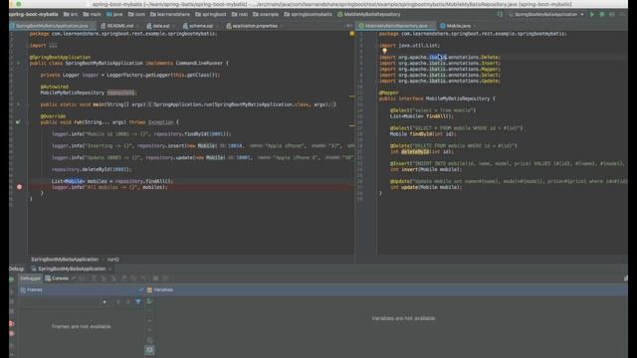Screen dimensions: 637x358
Task: Click the Build project hammer icon
Action: (500, 14)
